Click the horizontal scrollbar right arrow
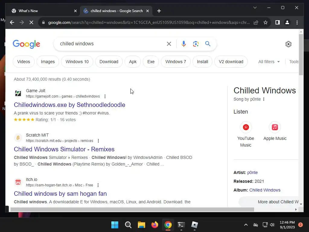The image size is (309, 232). [296, 209]
